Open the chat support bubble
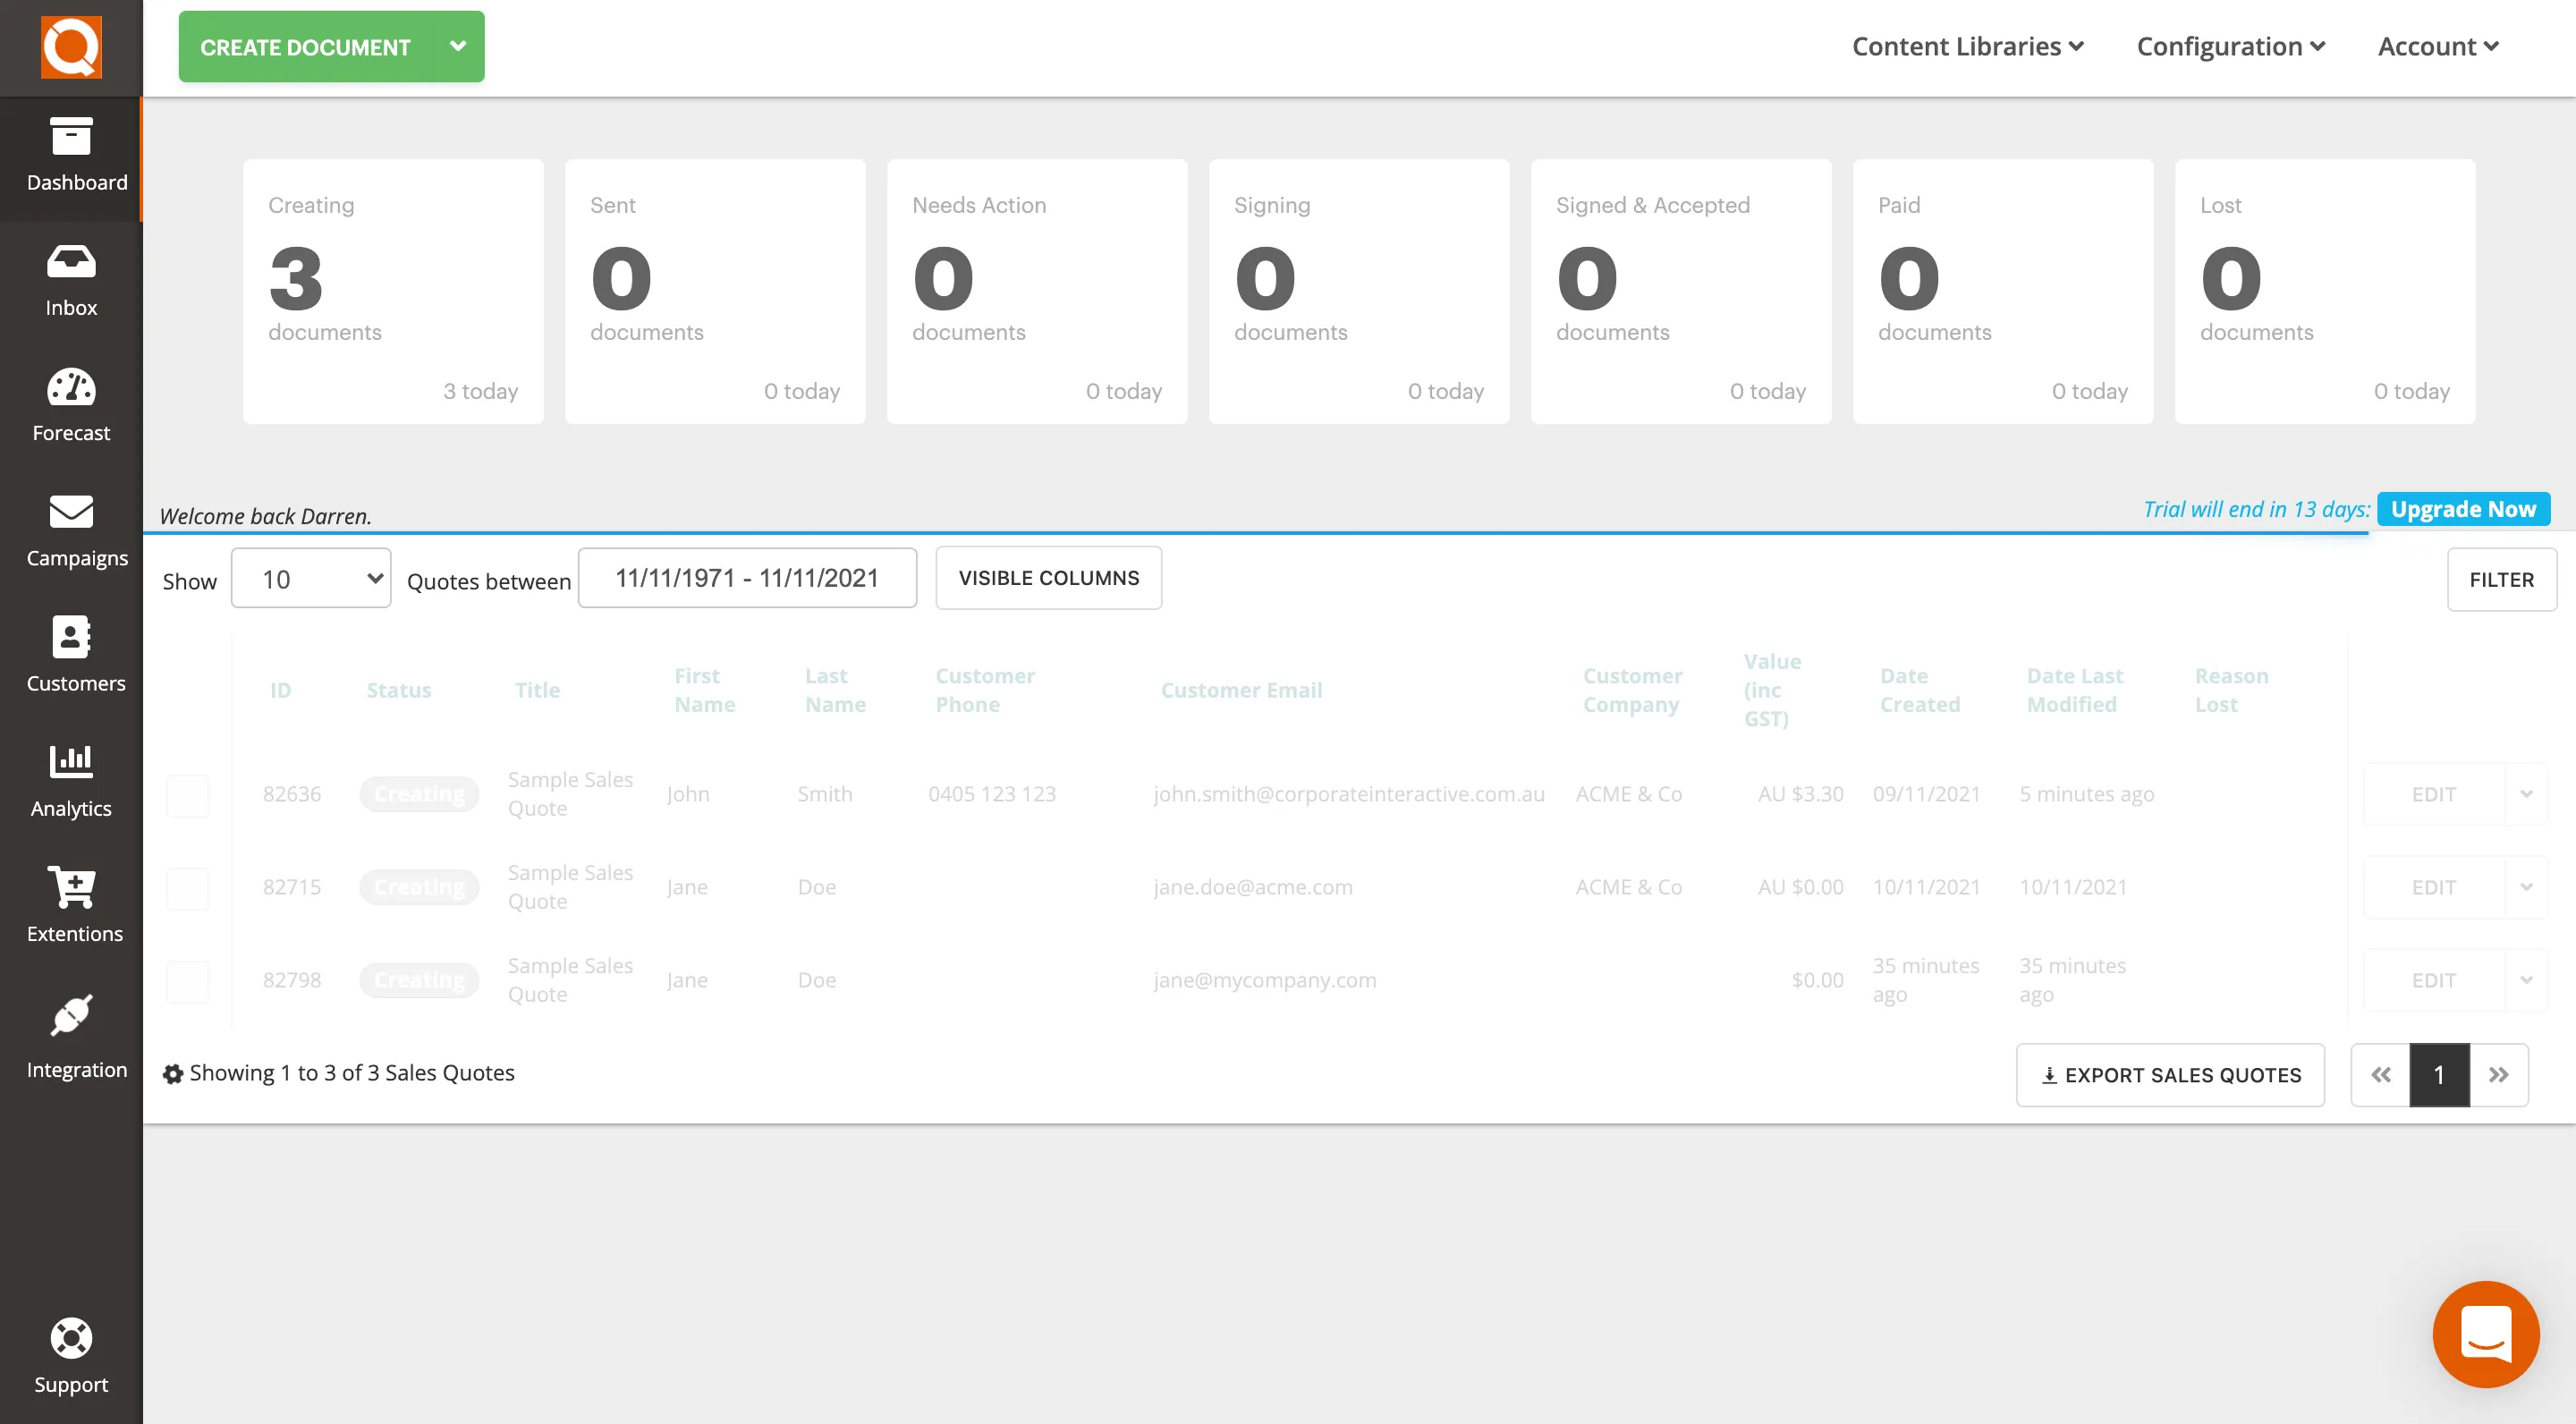This screenshot has height=1424, width=2576. [2486, 1334]
